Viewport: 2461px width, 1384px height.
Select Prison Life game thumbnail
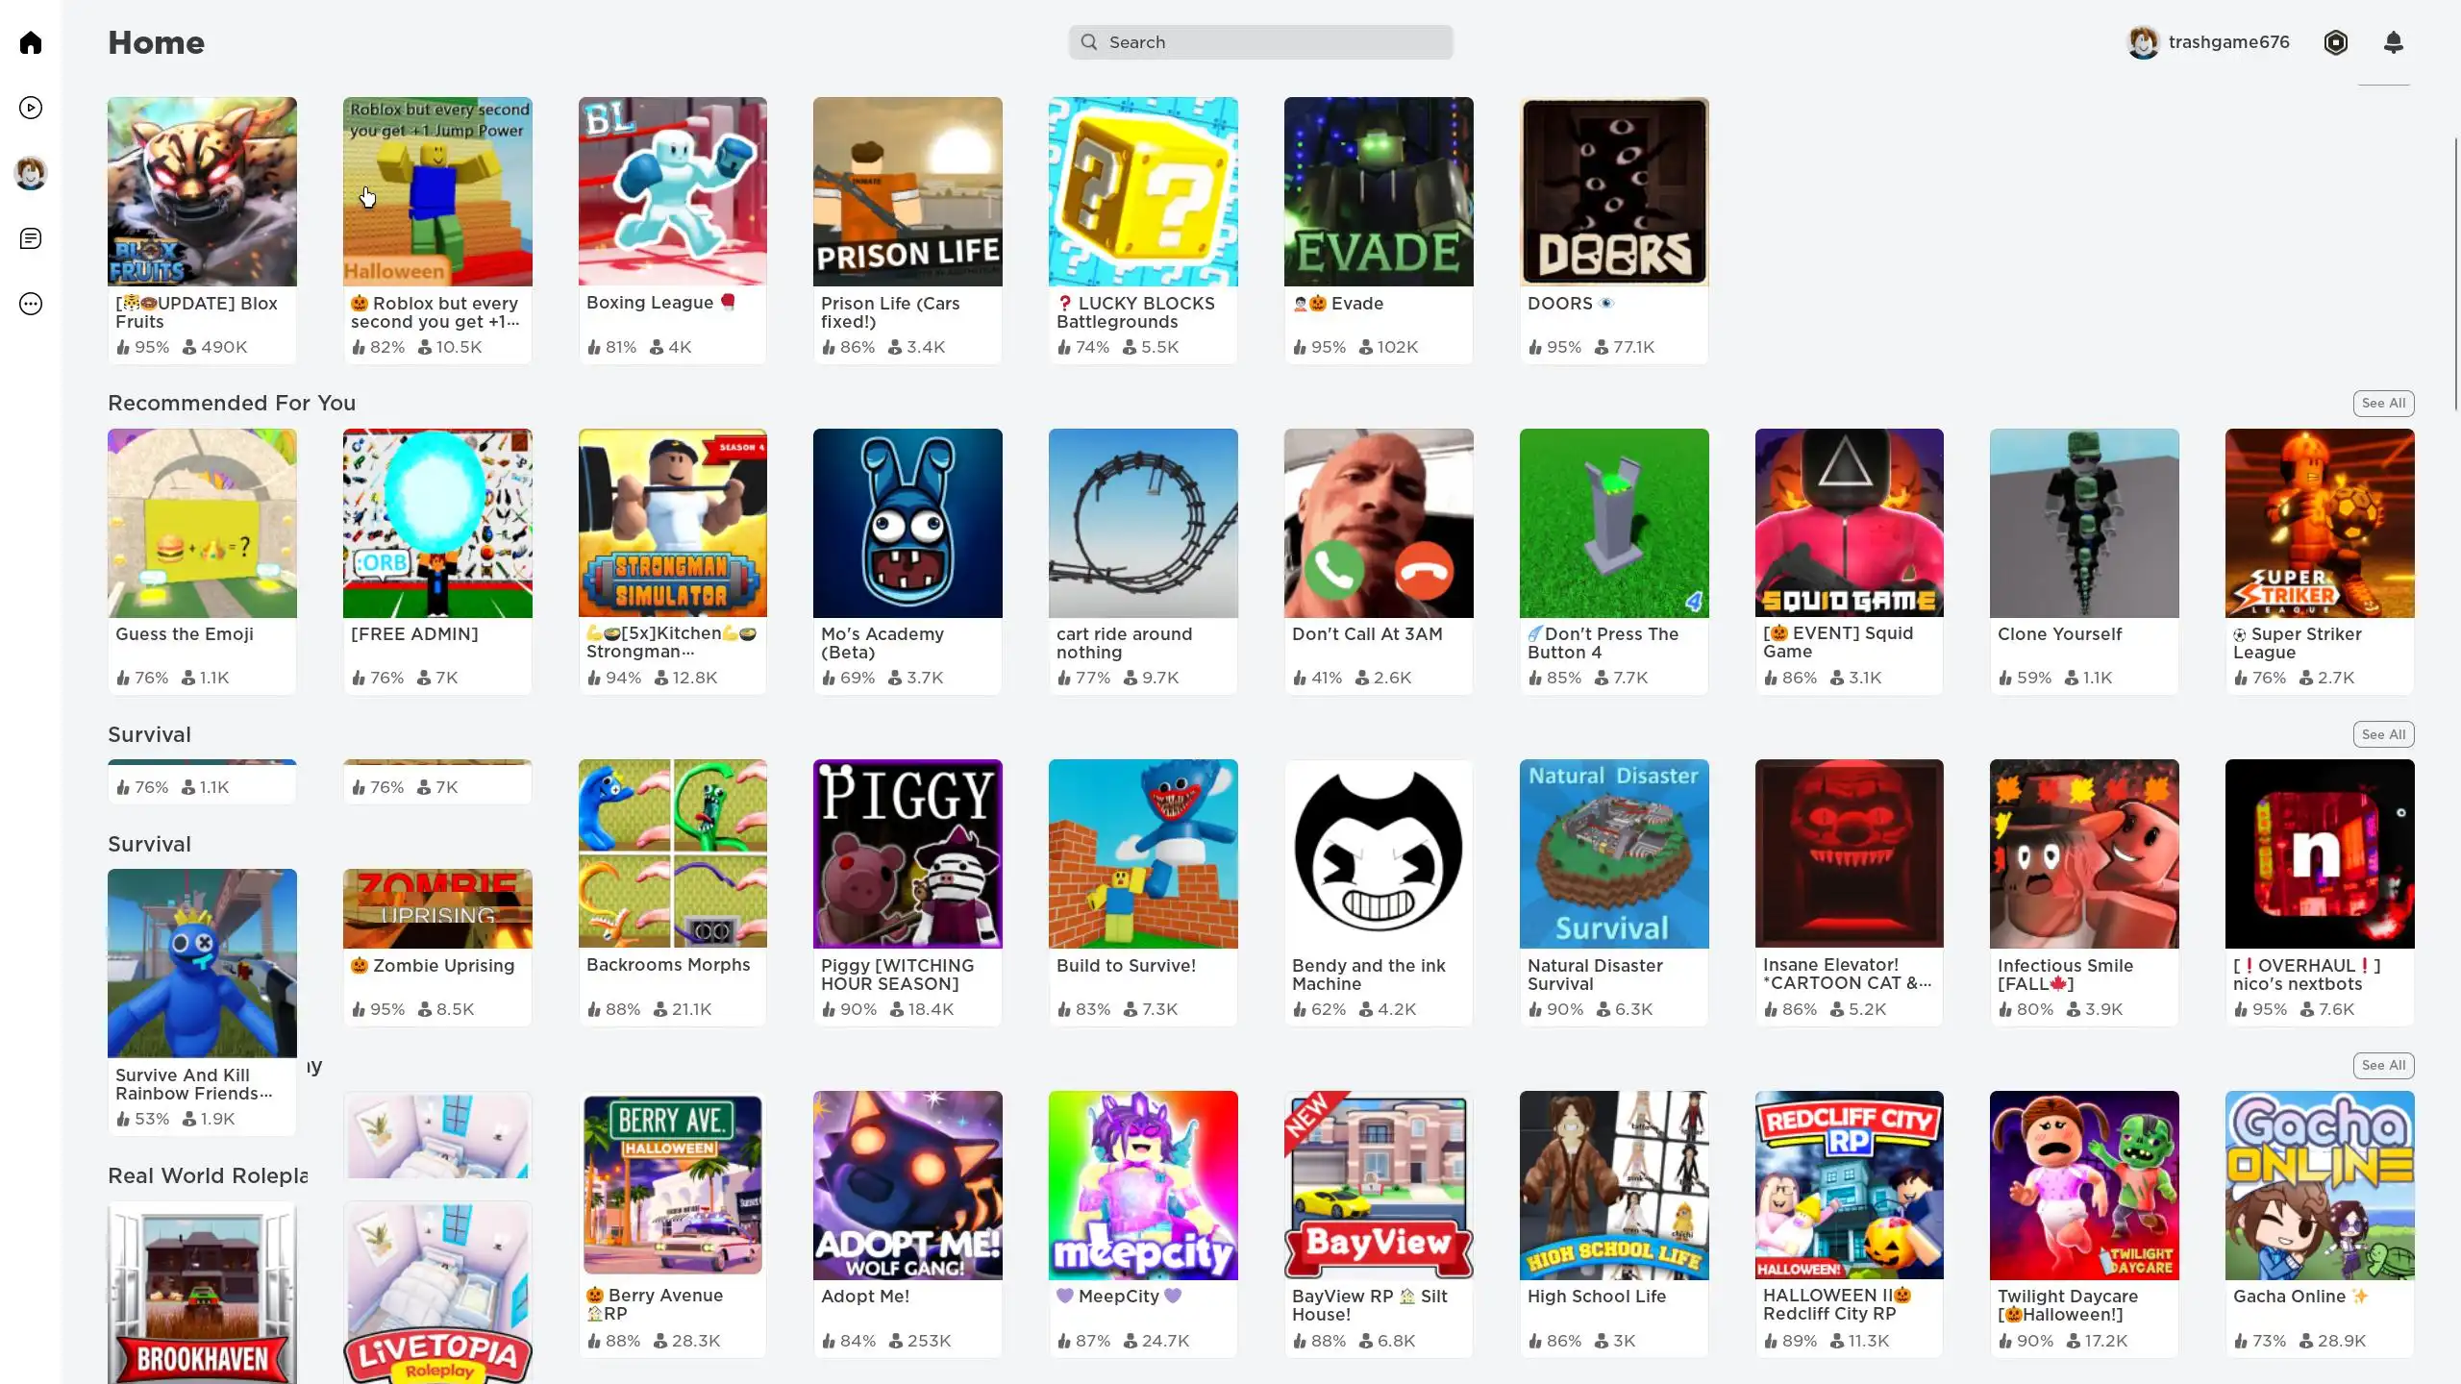click(x=907, y=191)
